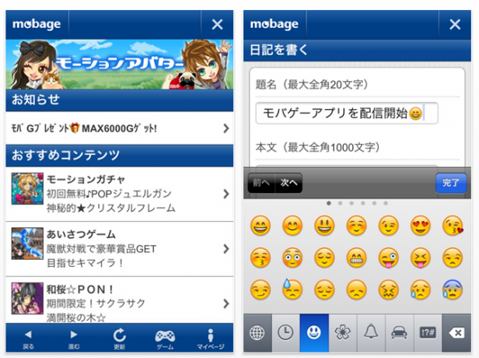Insert the confounded squiggle-mouth emoji
This screenshot has width=479, height=358.
(388, 290)
